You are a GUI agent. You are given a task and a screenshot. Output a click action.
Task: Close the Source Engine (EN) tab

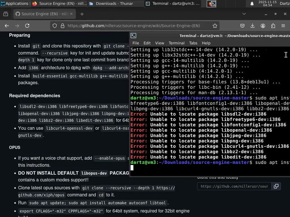click(71, 14)
